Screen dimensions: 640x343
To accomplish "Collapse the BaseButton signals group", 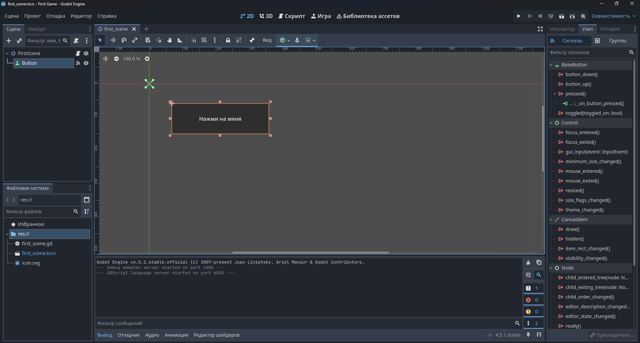I will pyautogui.click(x=551, y=65).
